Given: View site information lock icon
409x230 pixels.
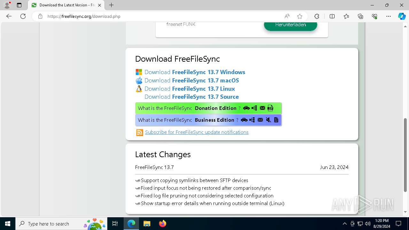Looking at the screenshot, I should pyautogui.click(x=40, y=16).
